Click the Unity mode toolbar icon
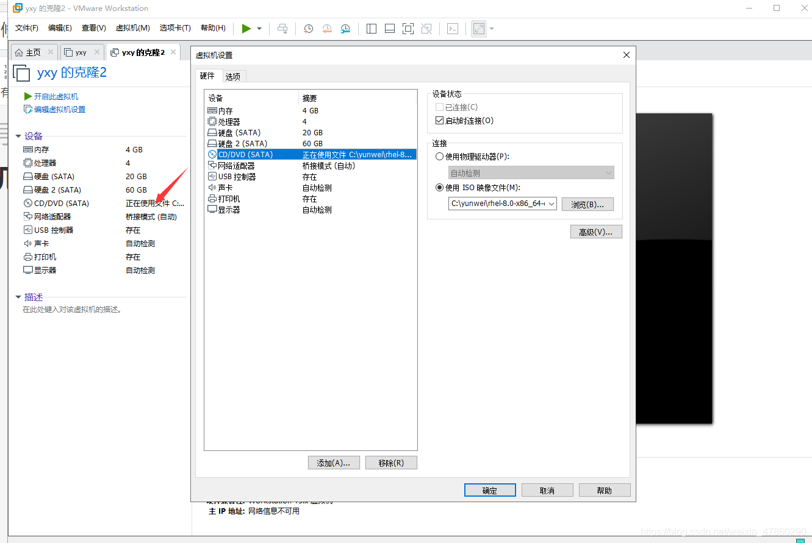This screenshot has height=543, width=812. point(426,29)
